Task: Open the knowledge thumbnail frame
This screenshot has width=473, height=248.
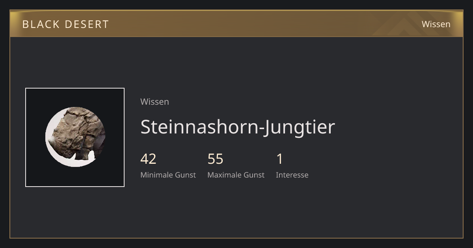Action: [75, 137]
